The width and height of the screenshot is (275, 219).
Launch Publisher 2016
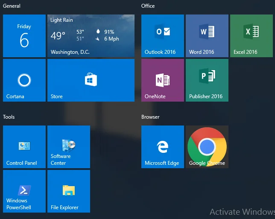click(207, 80)
